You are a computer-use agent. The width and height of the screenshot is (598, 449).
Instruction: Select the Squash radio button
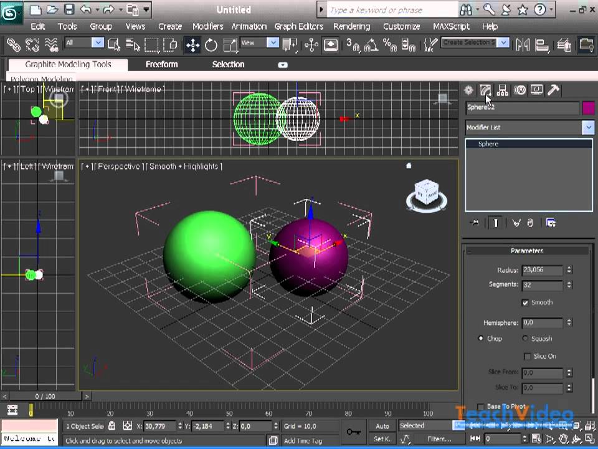[525, 338]
